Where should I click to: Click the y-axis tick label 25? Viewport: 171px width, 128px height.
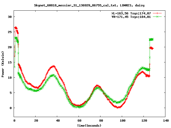pyautogui.click(x=10, y=32)
